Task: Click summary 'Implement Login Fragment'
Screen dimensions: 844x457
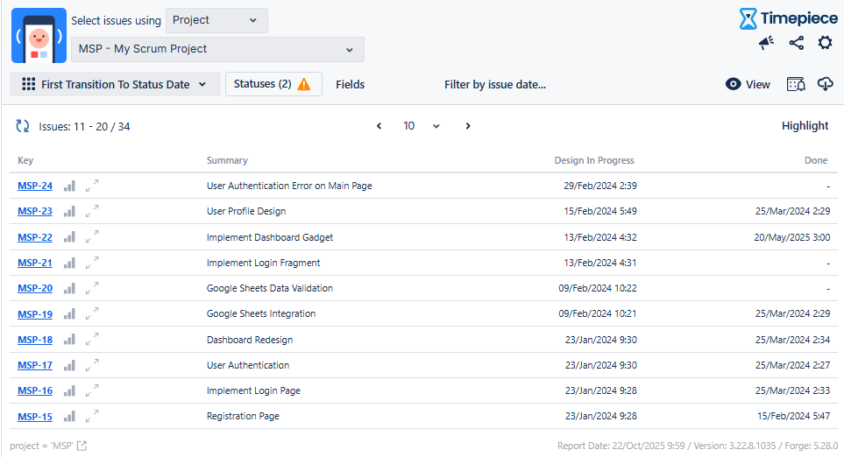Action: coord(263,263)
